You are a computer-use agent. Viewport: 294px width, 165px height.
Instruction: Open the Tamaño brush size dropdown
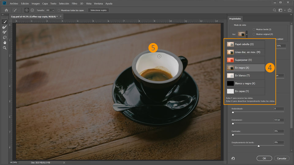[x=53, y=10]
